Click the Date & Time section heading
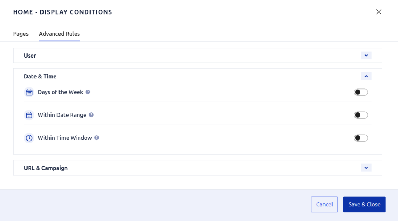 [40, 76]
